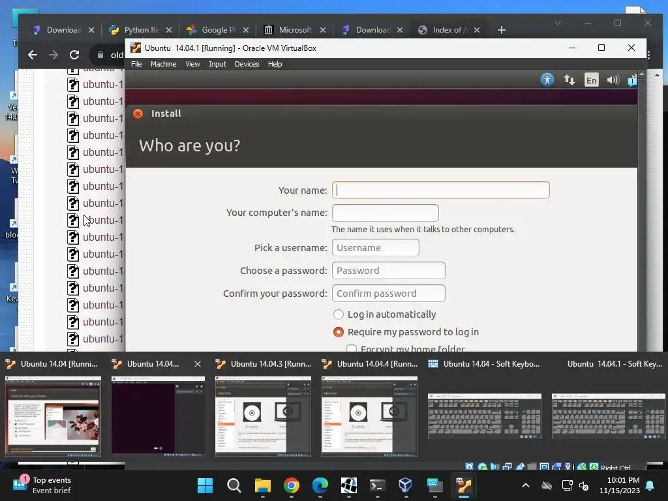
Task: Preview Ubuntu 14.04 Soft Keyboard thumbnail
Action: 485,416
